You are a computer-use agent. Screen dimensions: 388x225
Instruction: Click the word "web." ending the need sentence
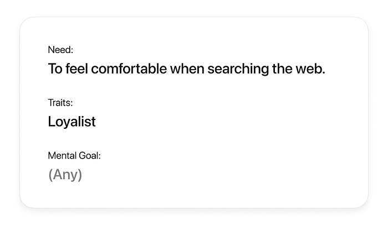click(306, 69)
